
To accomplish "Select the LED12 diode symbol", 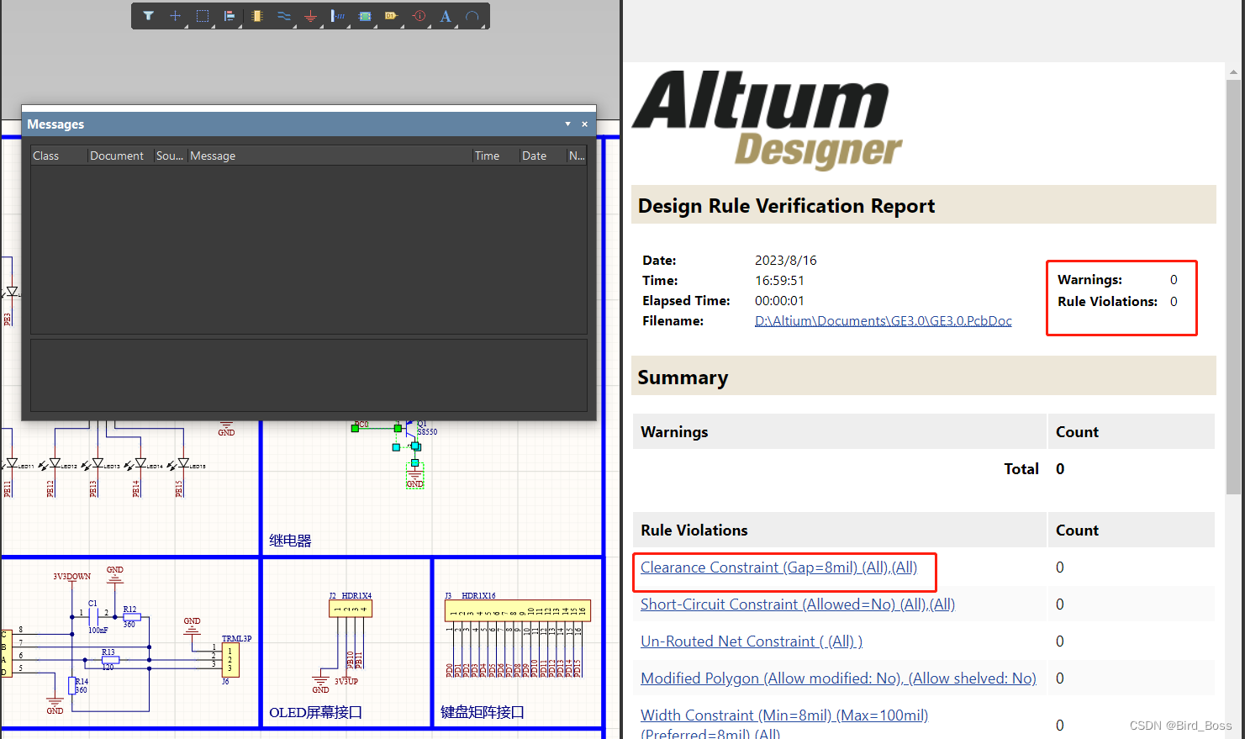I will [x=55, y=463].
